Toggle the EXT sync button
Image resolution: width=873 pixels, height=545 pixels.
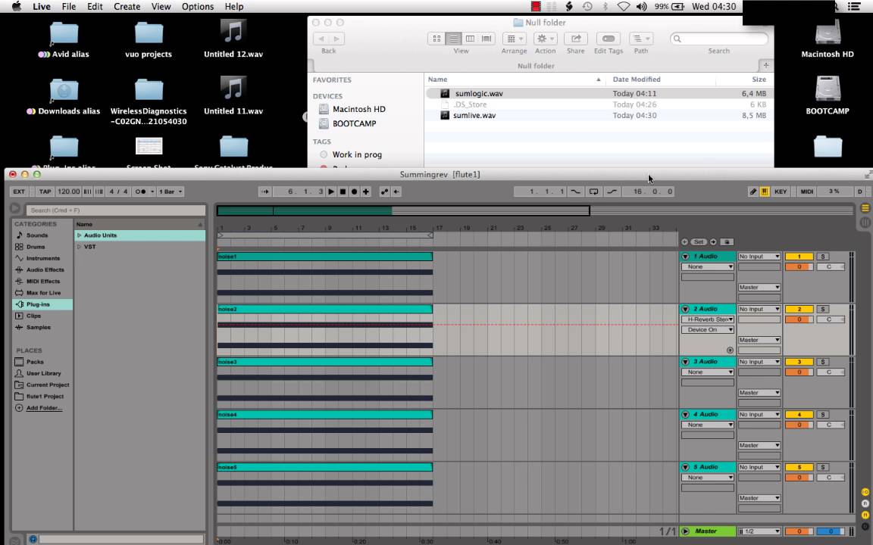tap(19, 192)
